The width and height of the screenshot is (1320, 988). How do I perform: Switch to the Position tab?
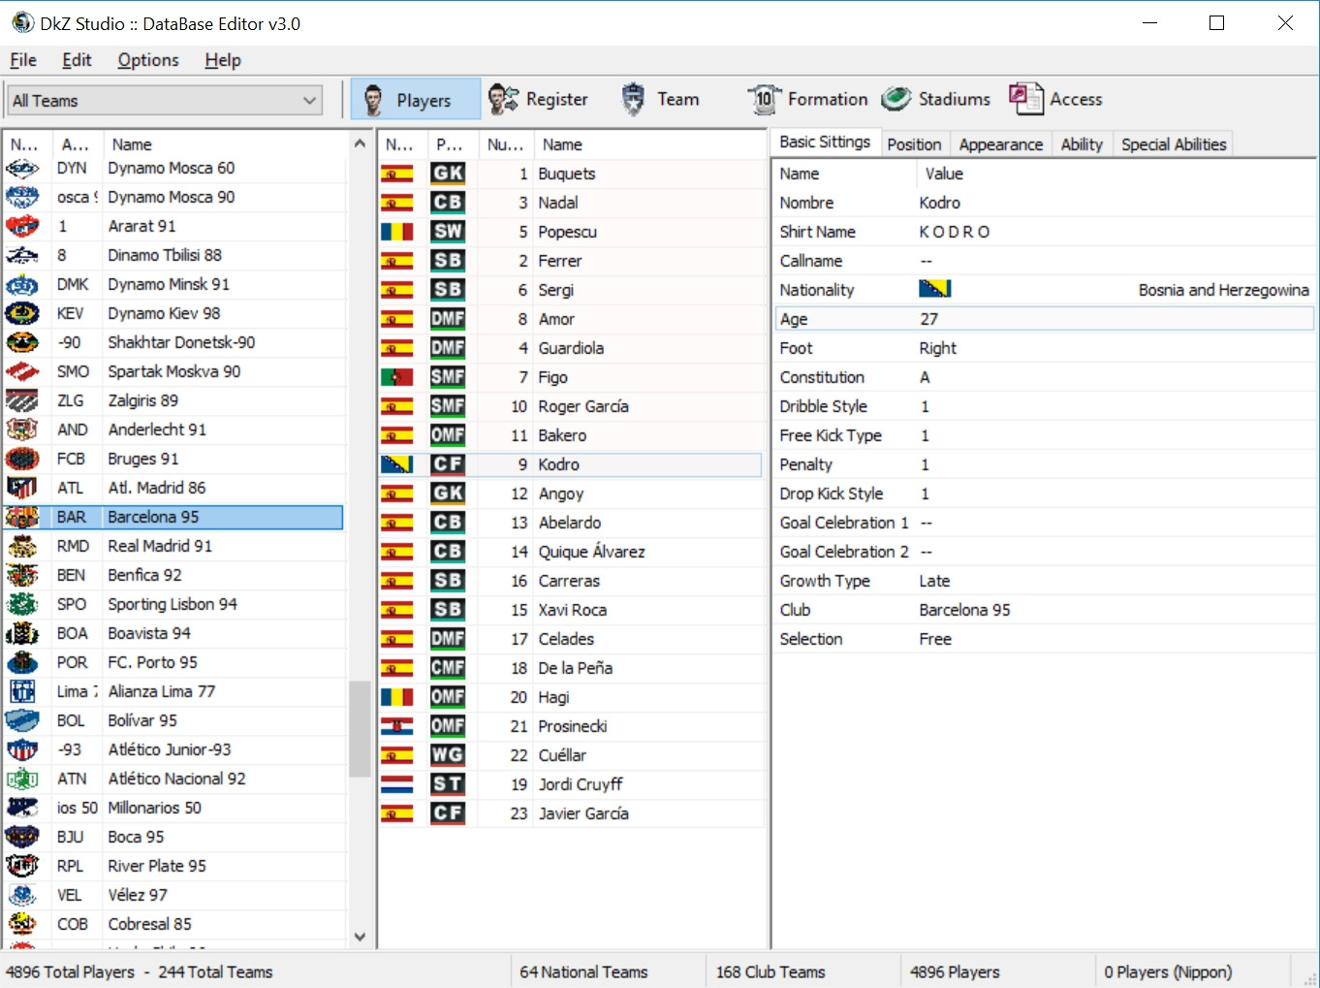914,144
